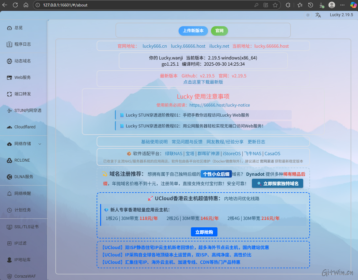
Task: Click the green 官网 button
Action: pos(220,31)
